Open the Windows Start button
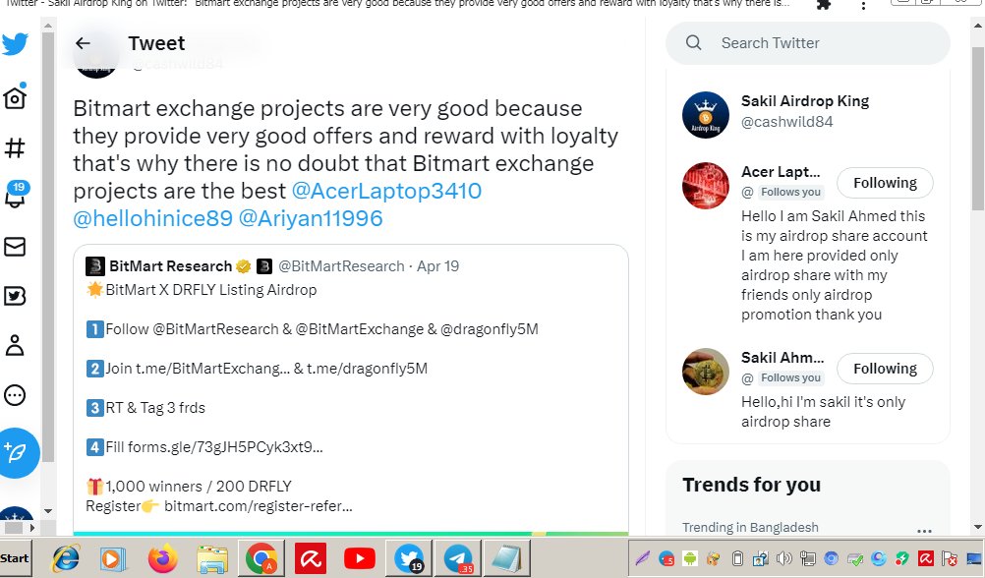 pyautogui.click(x=15, y=558)
